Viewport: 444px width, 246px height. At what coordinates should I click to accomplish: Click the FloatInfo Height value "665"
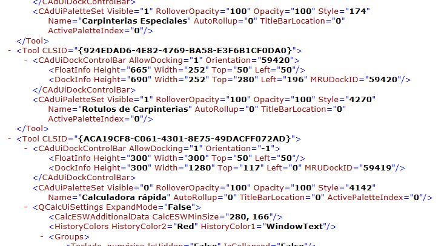139,70
